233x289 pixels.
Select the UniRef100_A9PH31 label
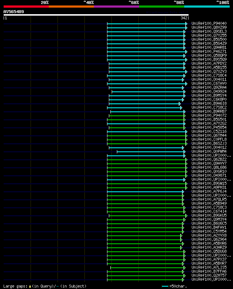click(209, 188)
